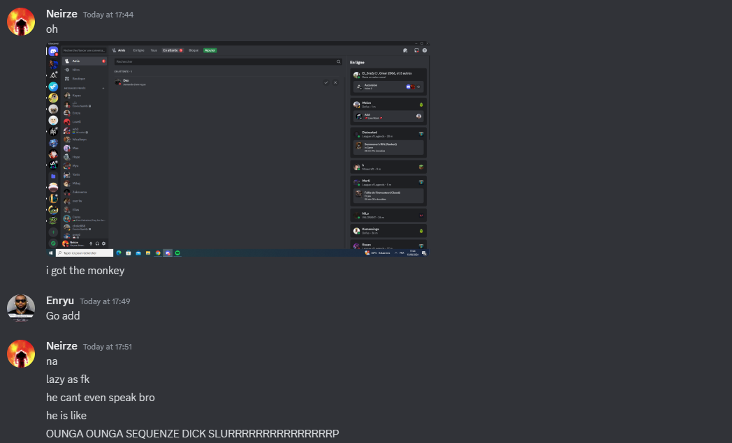Click the Discord home icon in embedded screenshot
Image resolution: width=732 pixels, height=443 pixels.
pos(53,51)
